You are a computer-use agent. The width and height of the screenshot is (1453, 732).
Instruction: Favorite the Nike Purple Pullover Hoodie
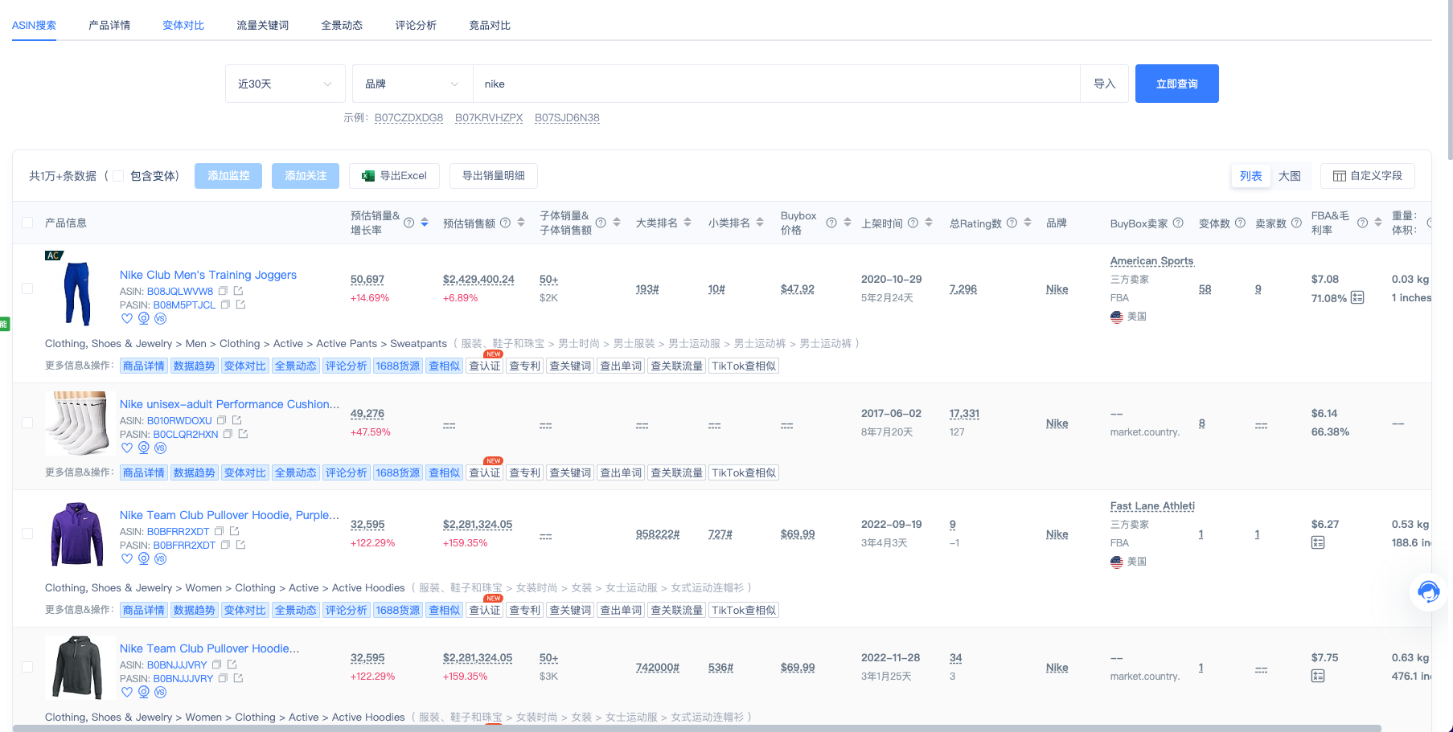click(x=126, y=558)
